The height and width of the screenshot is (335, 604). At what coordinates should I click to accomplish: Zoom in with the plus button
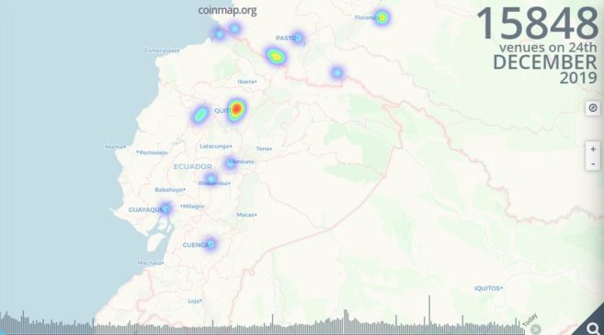[593, 150]
